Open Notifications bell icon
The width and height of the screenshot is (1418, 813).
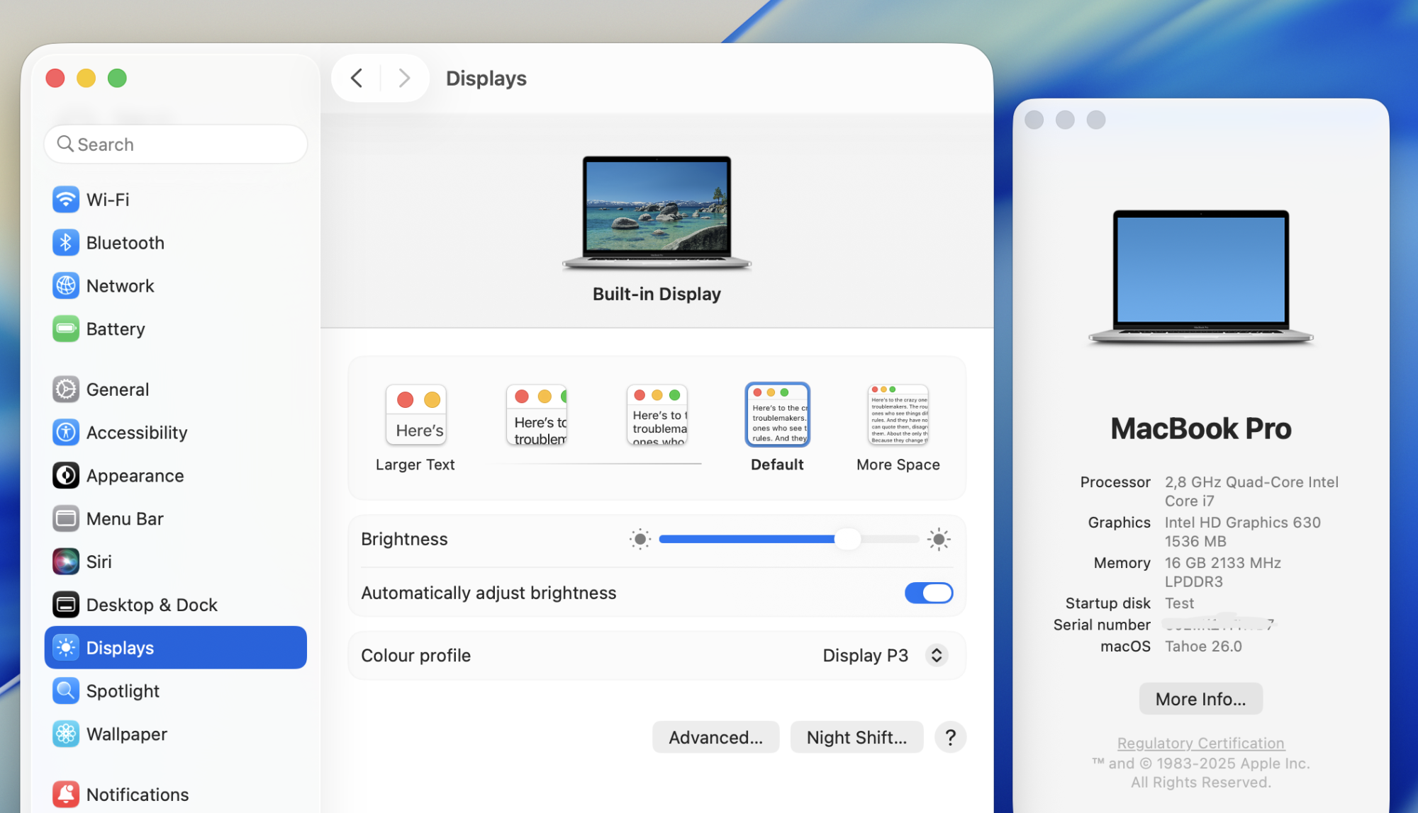pyautogui.click(x=65, y=795)
